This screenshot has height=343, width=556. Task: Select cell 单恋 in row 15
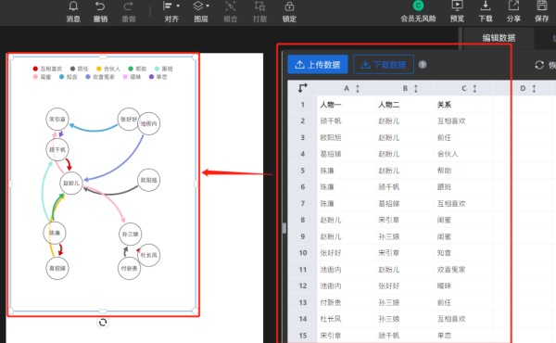click(x=463, y=336)
